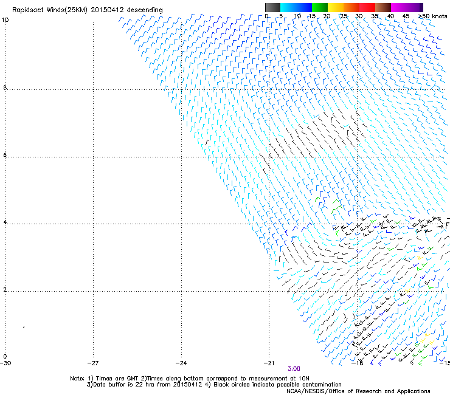Click the '20' label under the color bar
This screenshot has height=395, width=450.
327,16
